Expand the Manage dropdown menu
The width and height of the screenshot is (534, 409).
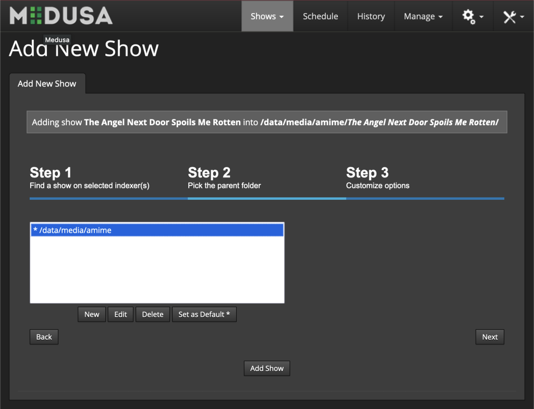pyautogui.click(x=423, y=16)
